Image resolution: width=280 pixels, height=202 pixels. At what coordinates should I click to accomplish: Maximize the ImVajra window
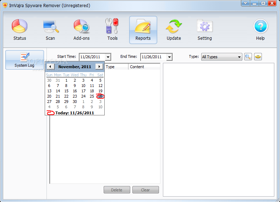pos(263,4)
